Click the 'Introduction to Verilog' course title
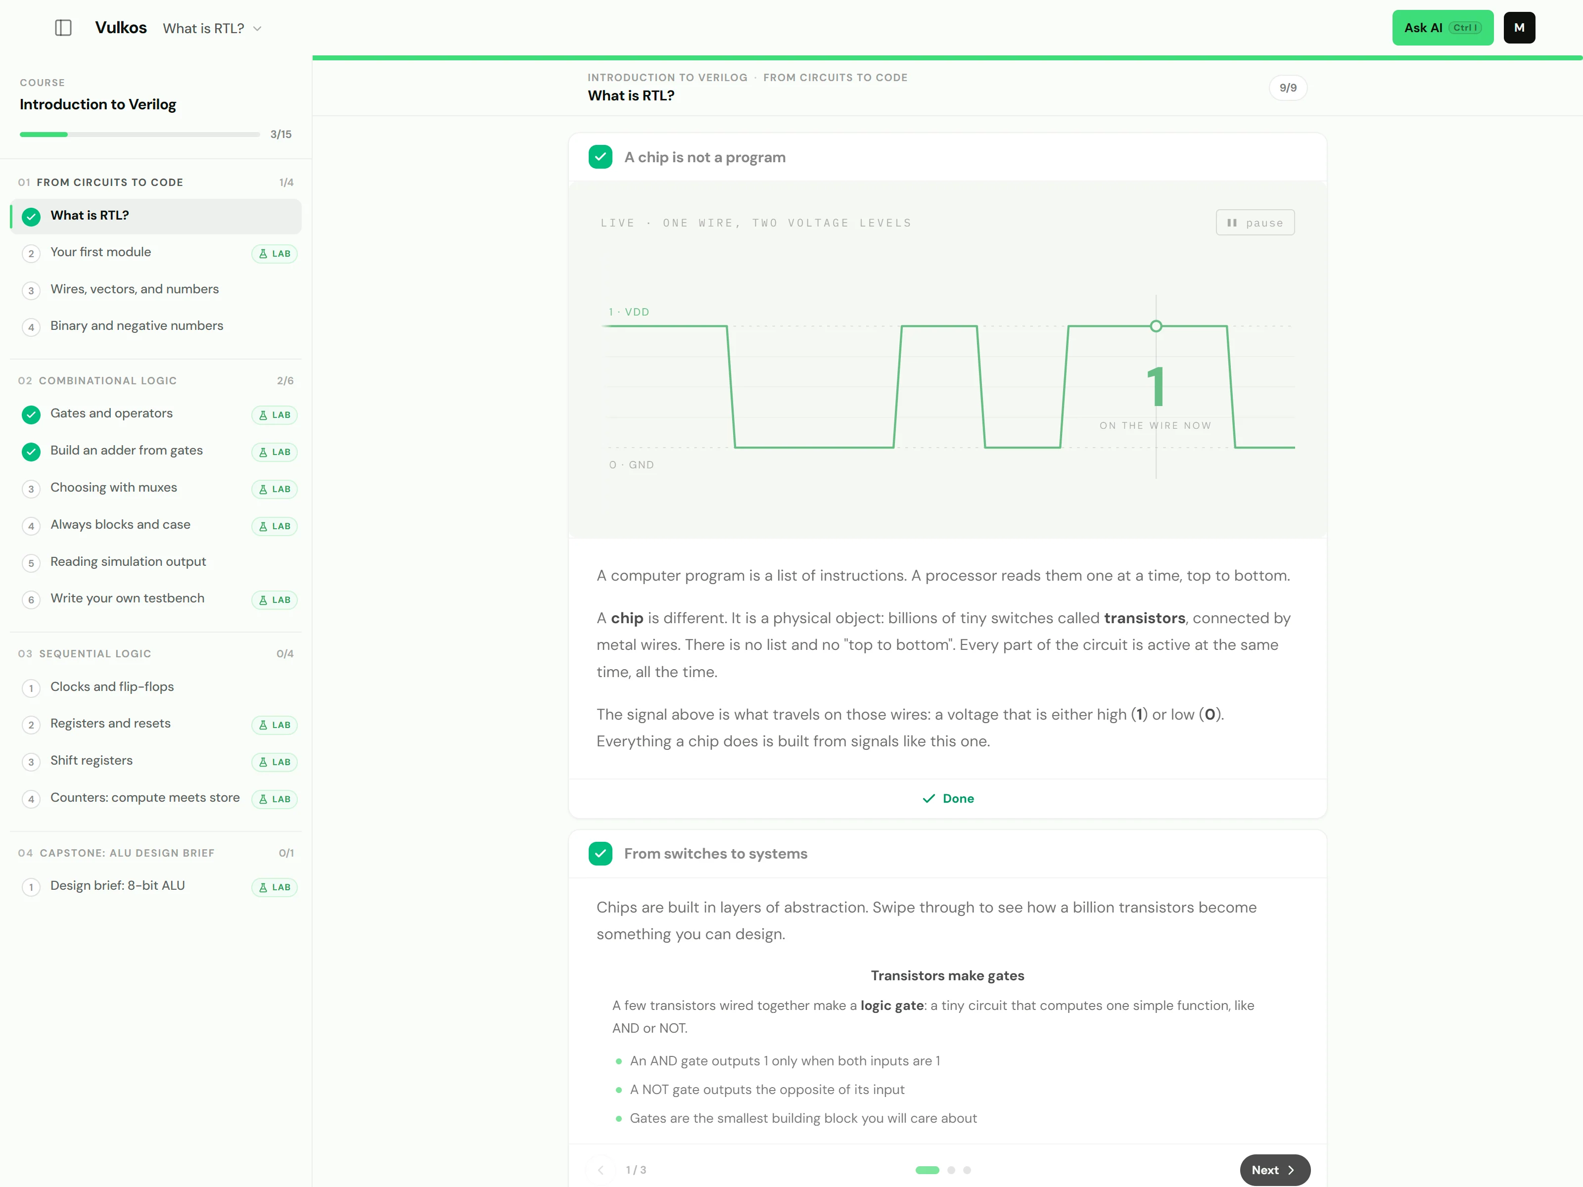This screenshot has height=1187, width=1583. [x=98, y=104]
